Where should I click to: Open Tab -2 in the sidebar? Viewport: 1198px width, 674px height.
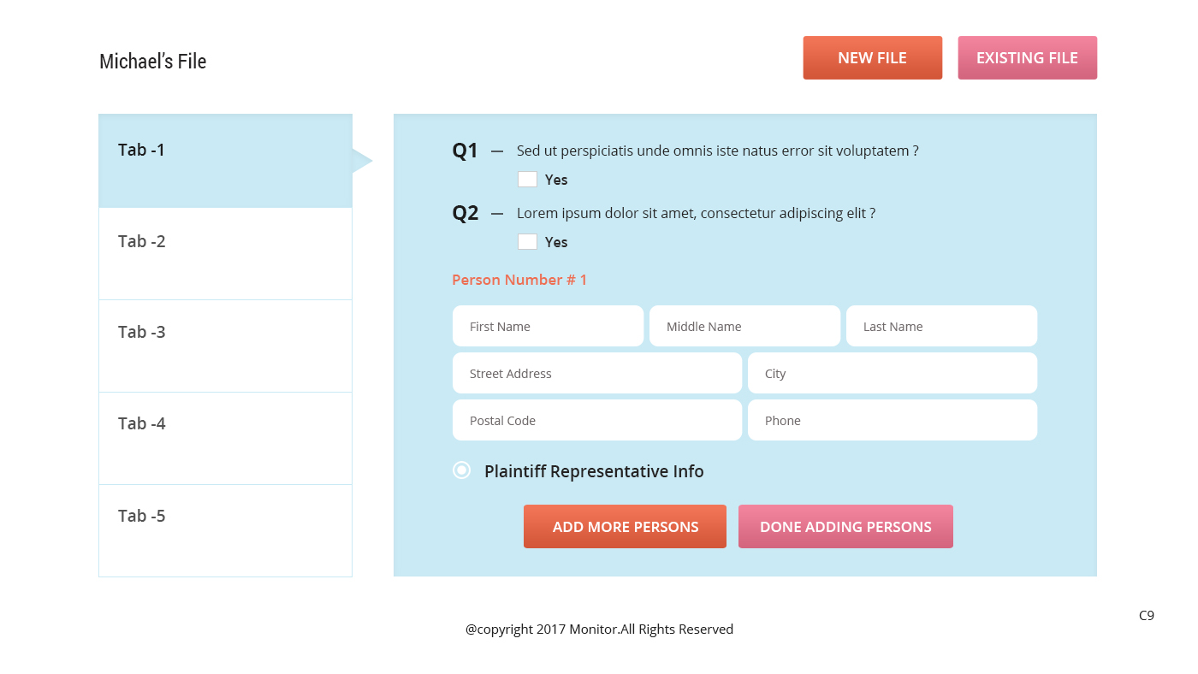click(x=225, y=253)
